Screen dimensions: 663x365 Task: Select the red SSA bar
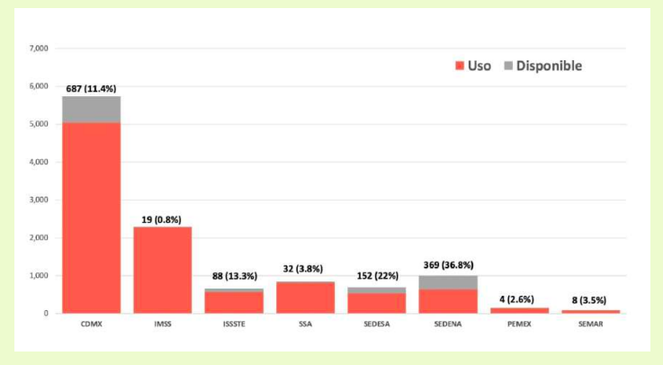click(x=305, y=298)
